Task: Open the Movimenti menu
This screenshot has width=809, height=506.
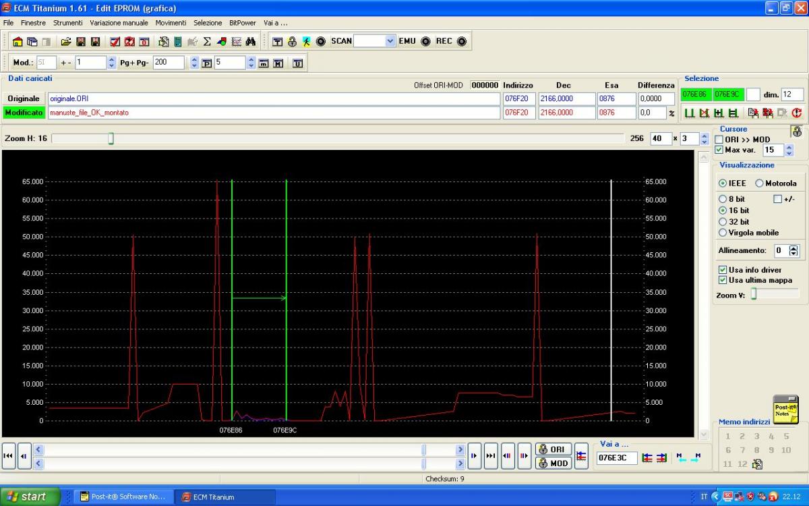Action: pos(171,23)
